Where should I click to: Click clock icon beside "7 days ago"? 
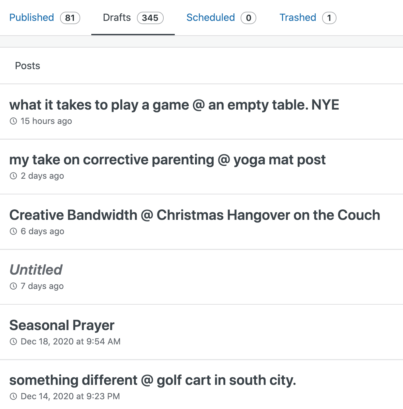(13, 286)
